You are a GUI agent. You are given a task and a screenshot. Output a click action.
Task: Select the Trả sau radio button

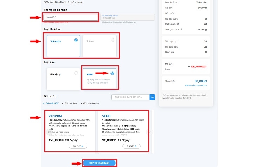tap(112, 40)
